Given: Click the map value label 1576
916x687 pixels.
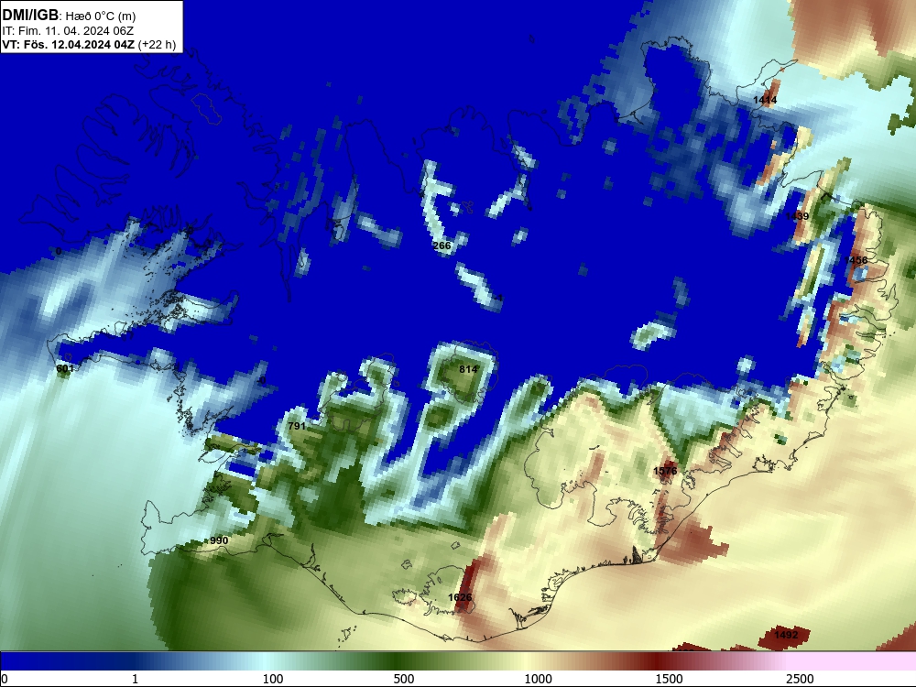Looking at the screenshot, I should coord(665,471).
